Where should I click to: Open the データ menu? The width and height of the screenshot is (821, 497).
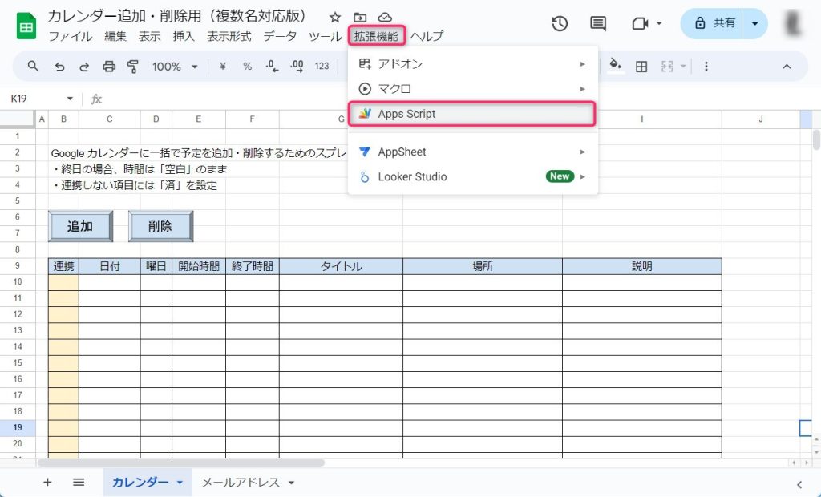(280, 36)
